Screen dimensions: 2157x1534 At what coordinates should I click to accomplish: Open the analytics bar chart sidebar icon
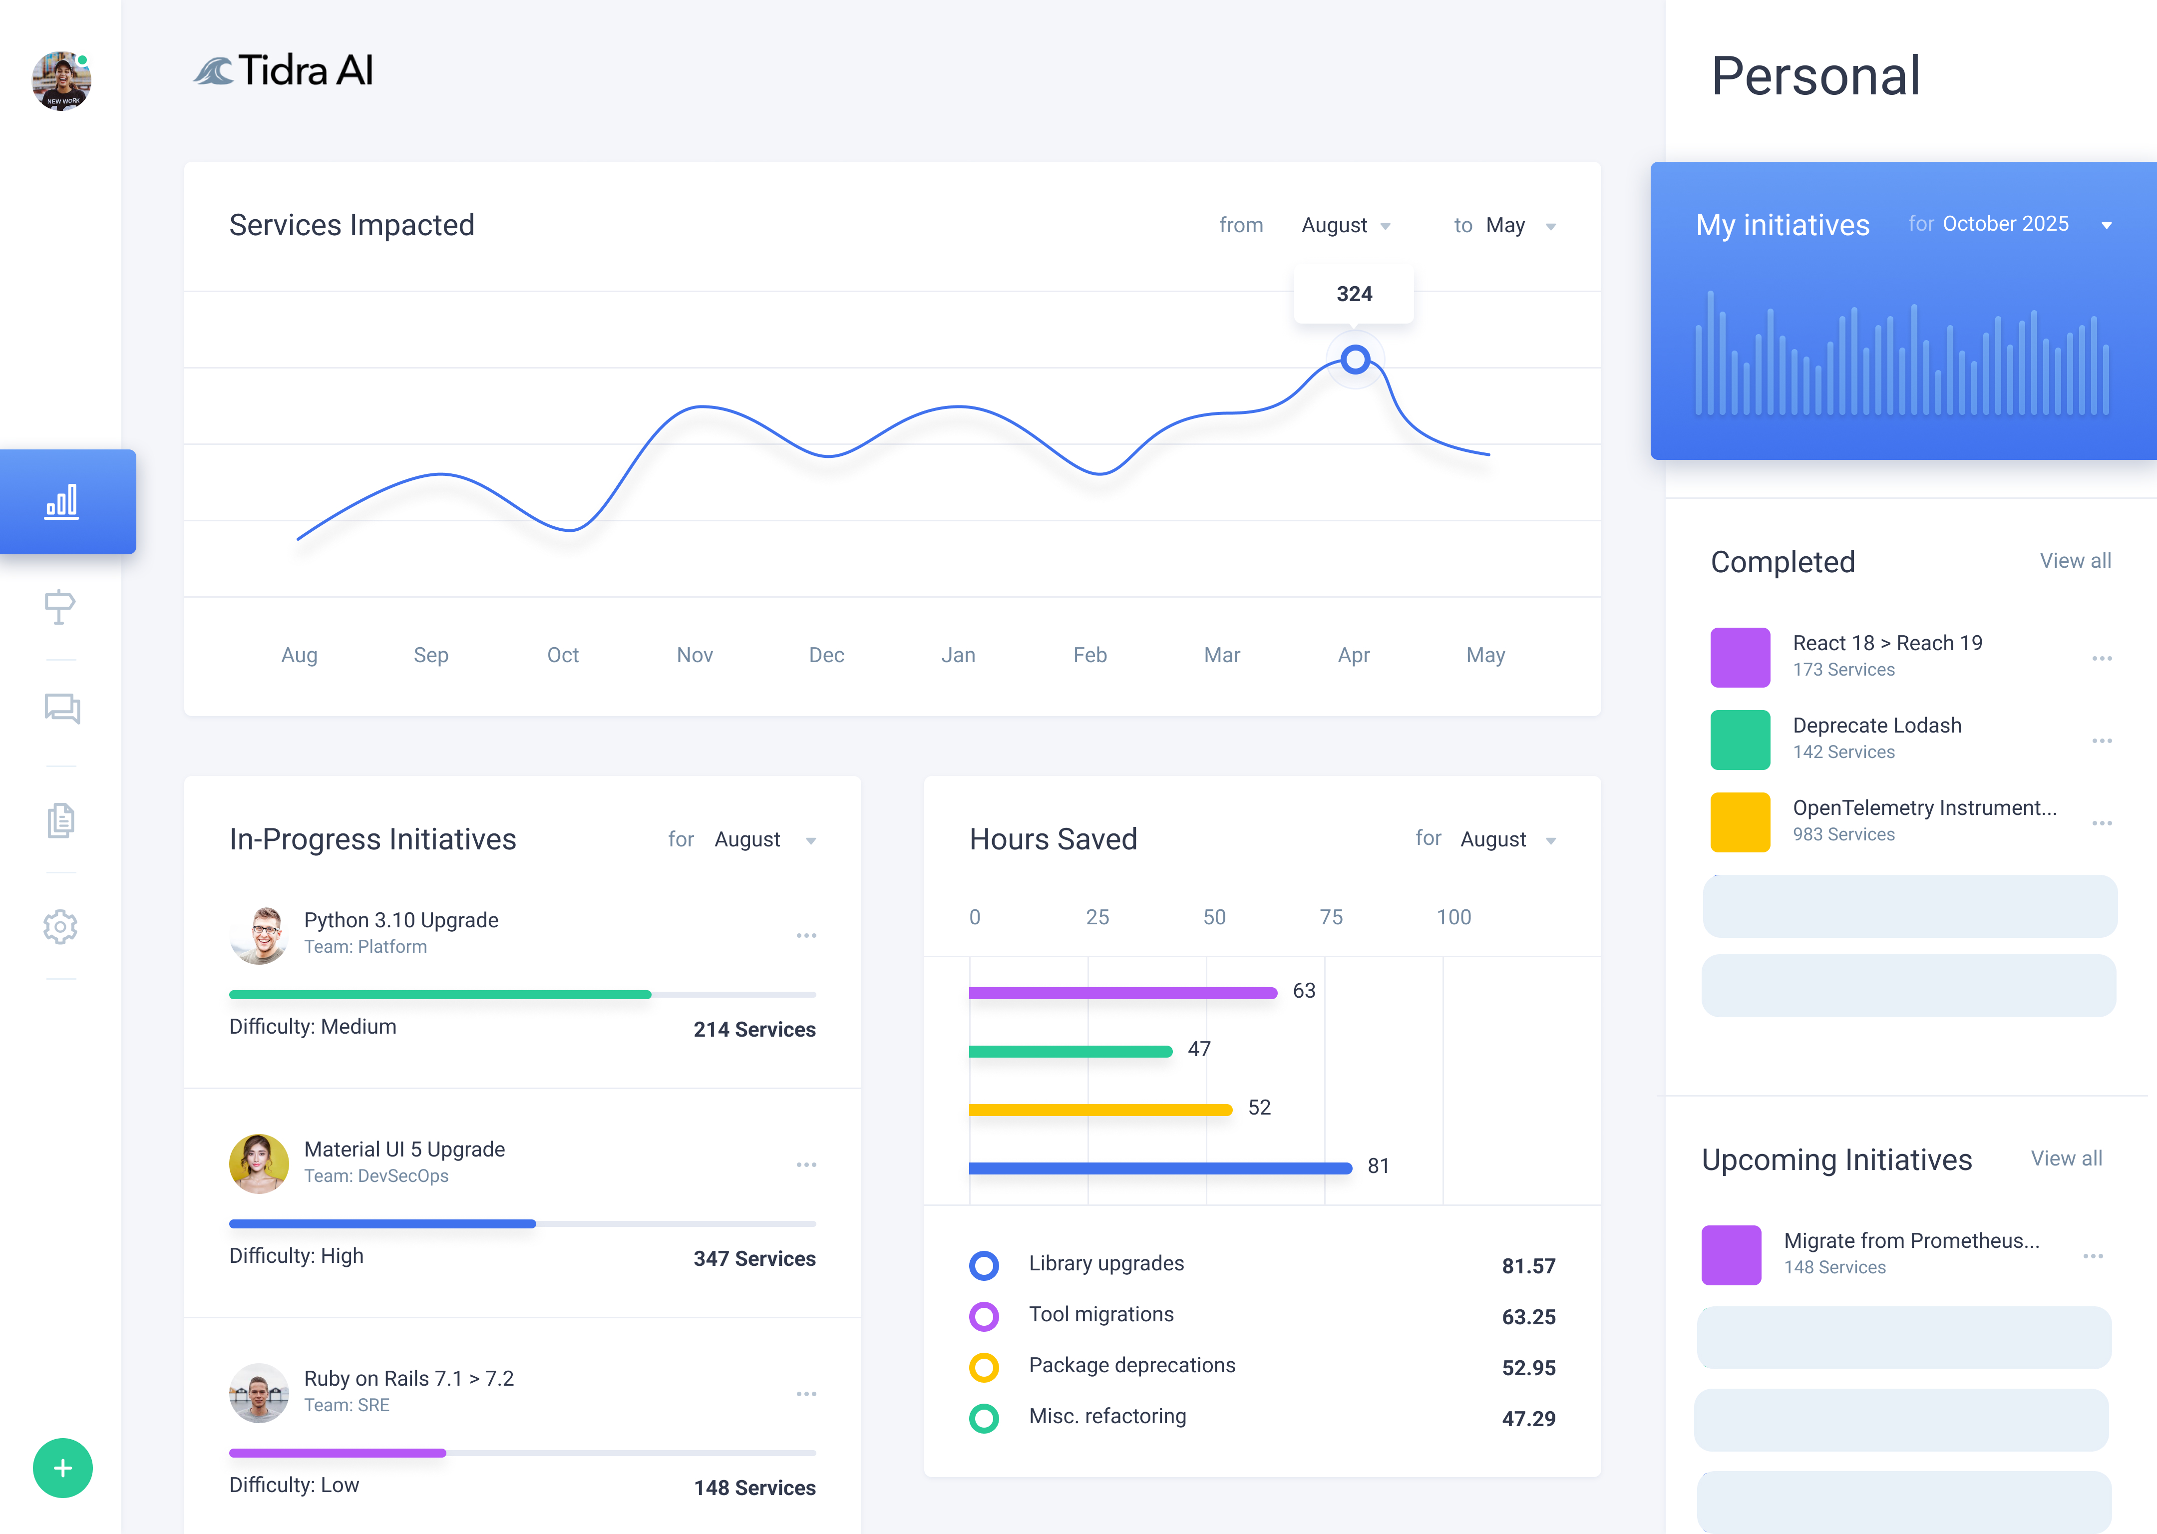point(61,501)
